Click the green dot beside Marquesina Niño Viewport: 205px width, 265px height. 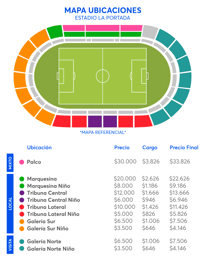click(22, 186)
